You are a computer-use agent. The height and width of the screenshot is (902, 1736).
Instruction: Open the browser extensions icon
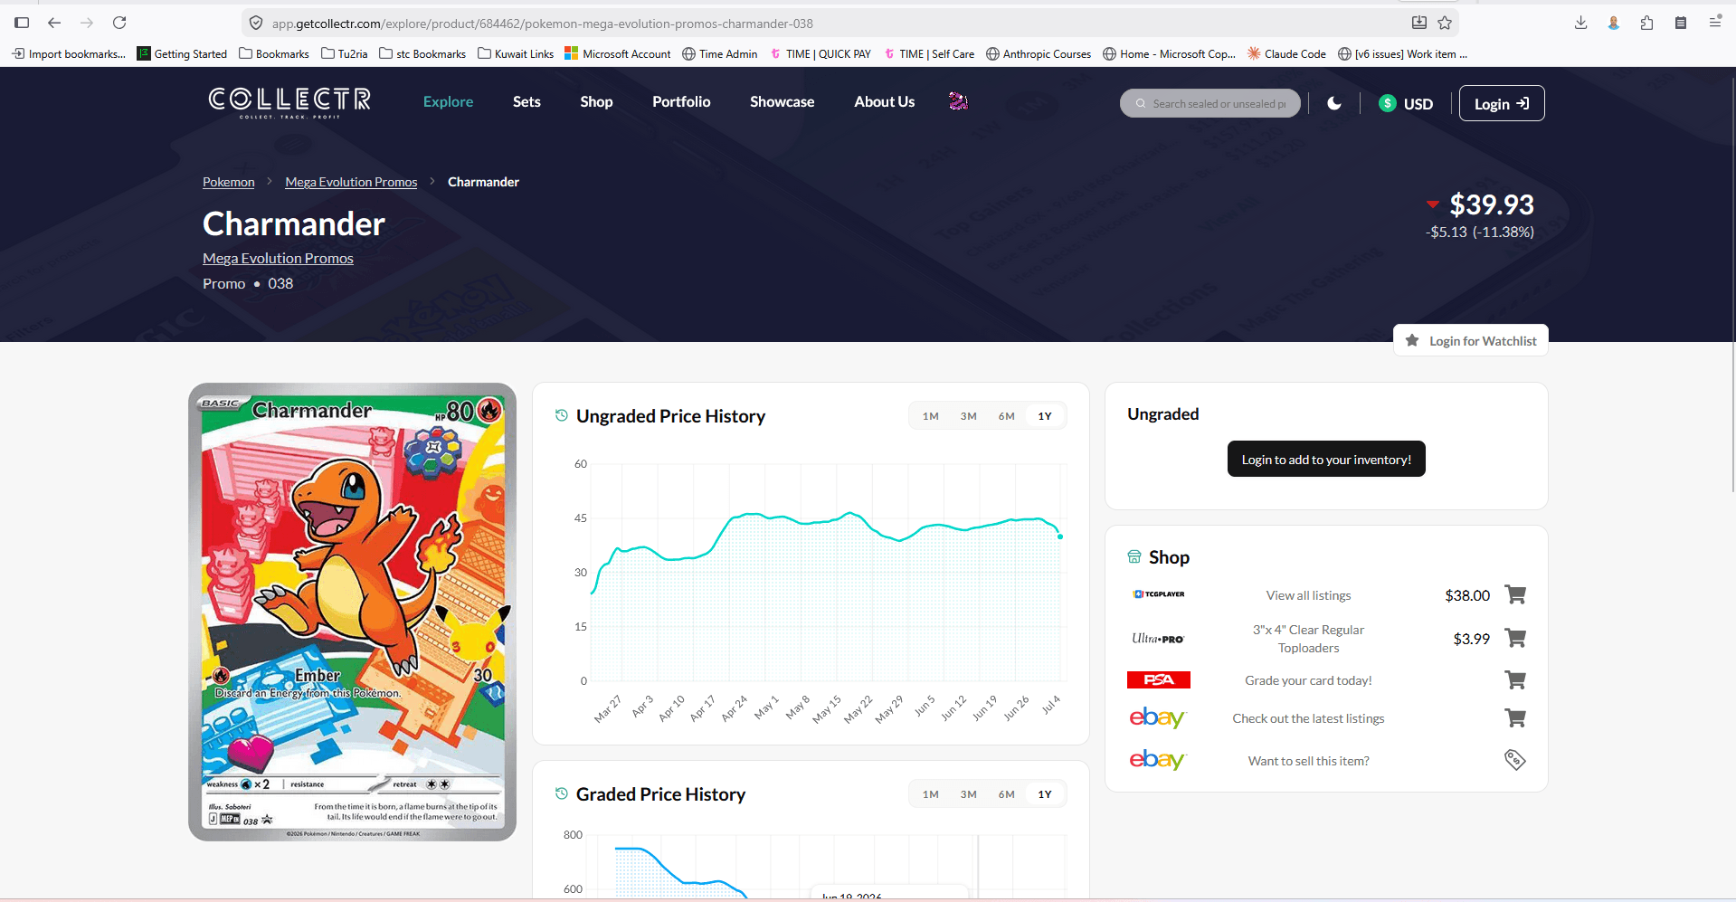coord(1646,23)
